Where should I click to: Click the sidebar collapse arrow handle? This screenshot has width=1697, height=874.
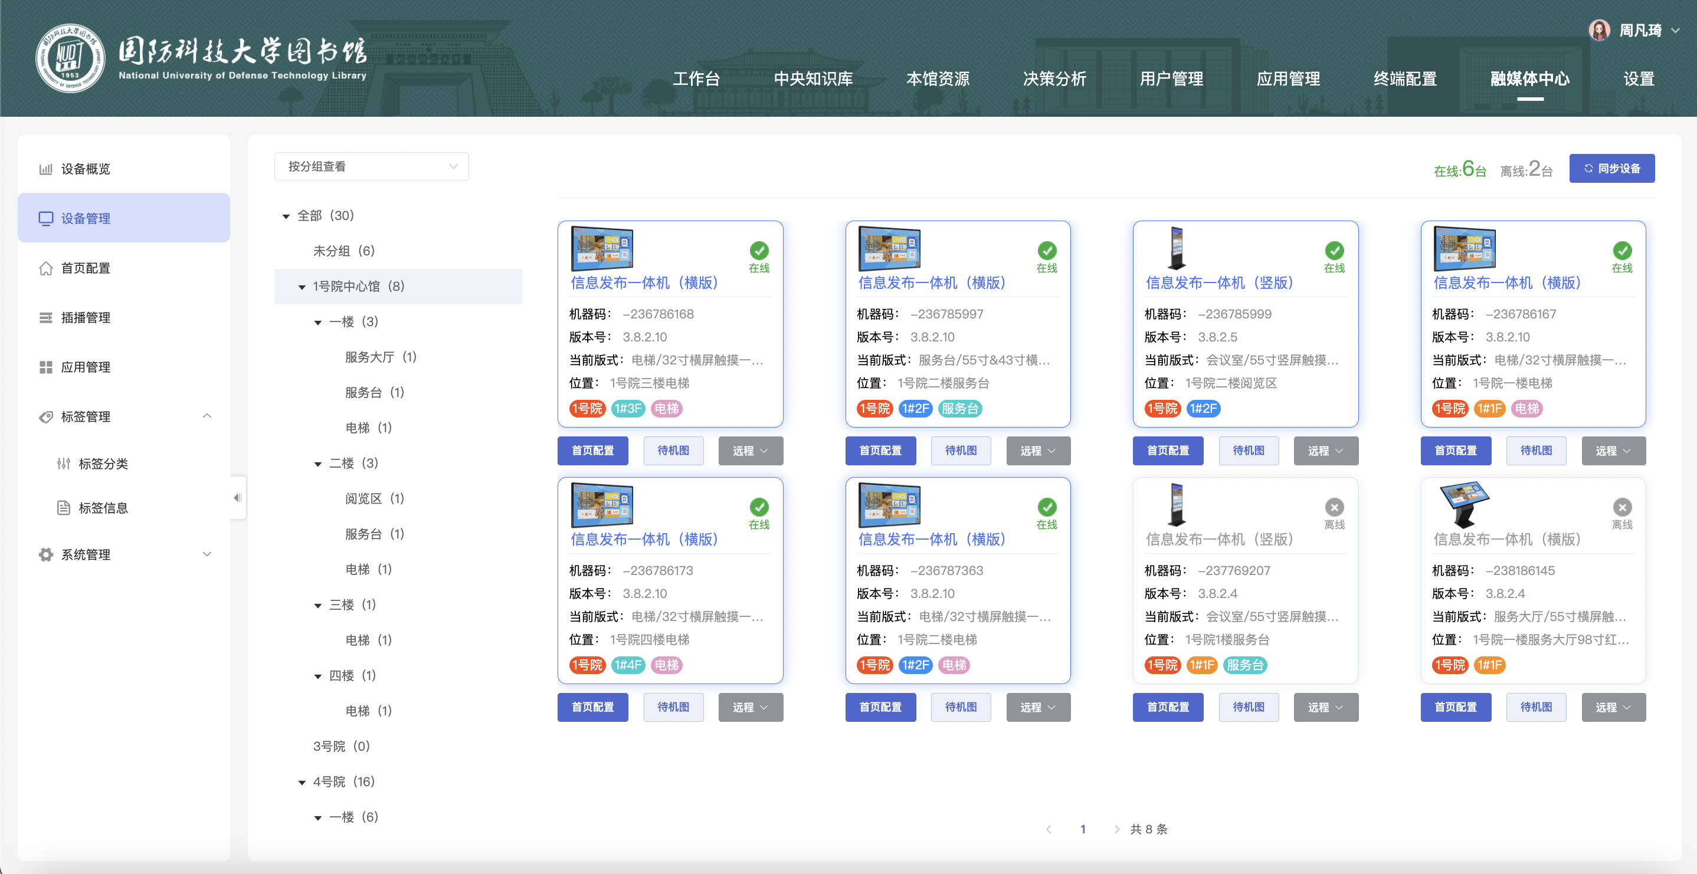point(238,498)
